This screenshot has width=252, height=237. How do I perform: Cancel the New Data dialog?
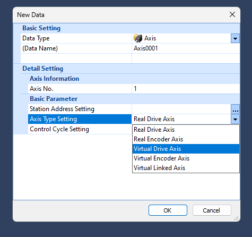(x=212, y=210)
